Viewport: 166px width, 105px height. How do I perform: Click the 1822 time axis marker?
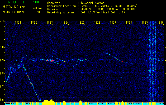(x=34, y=22)
